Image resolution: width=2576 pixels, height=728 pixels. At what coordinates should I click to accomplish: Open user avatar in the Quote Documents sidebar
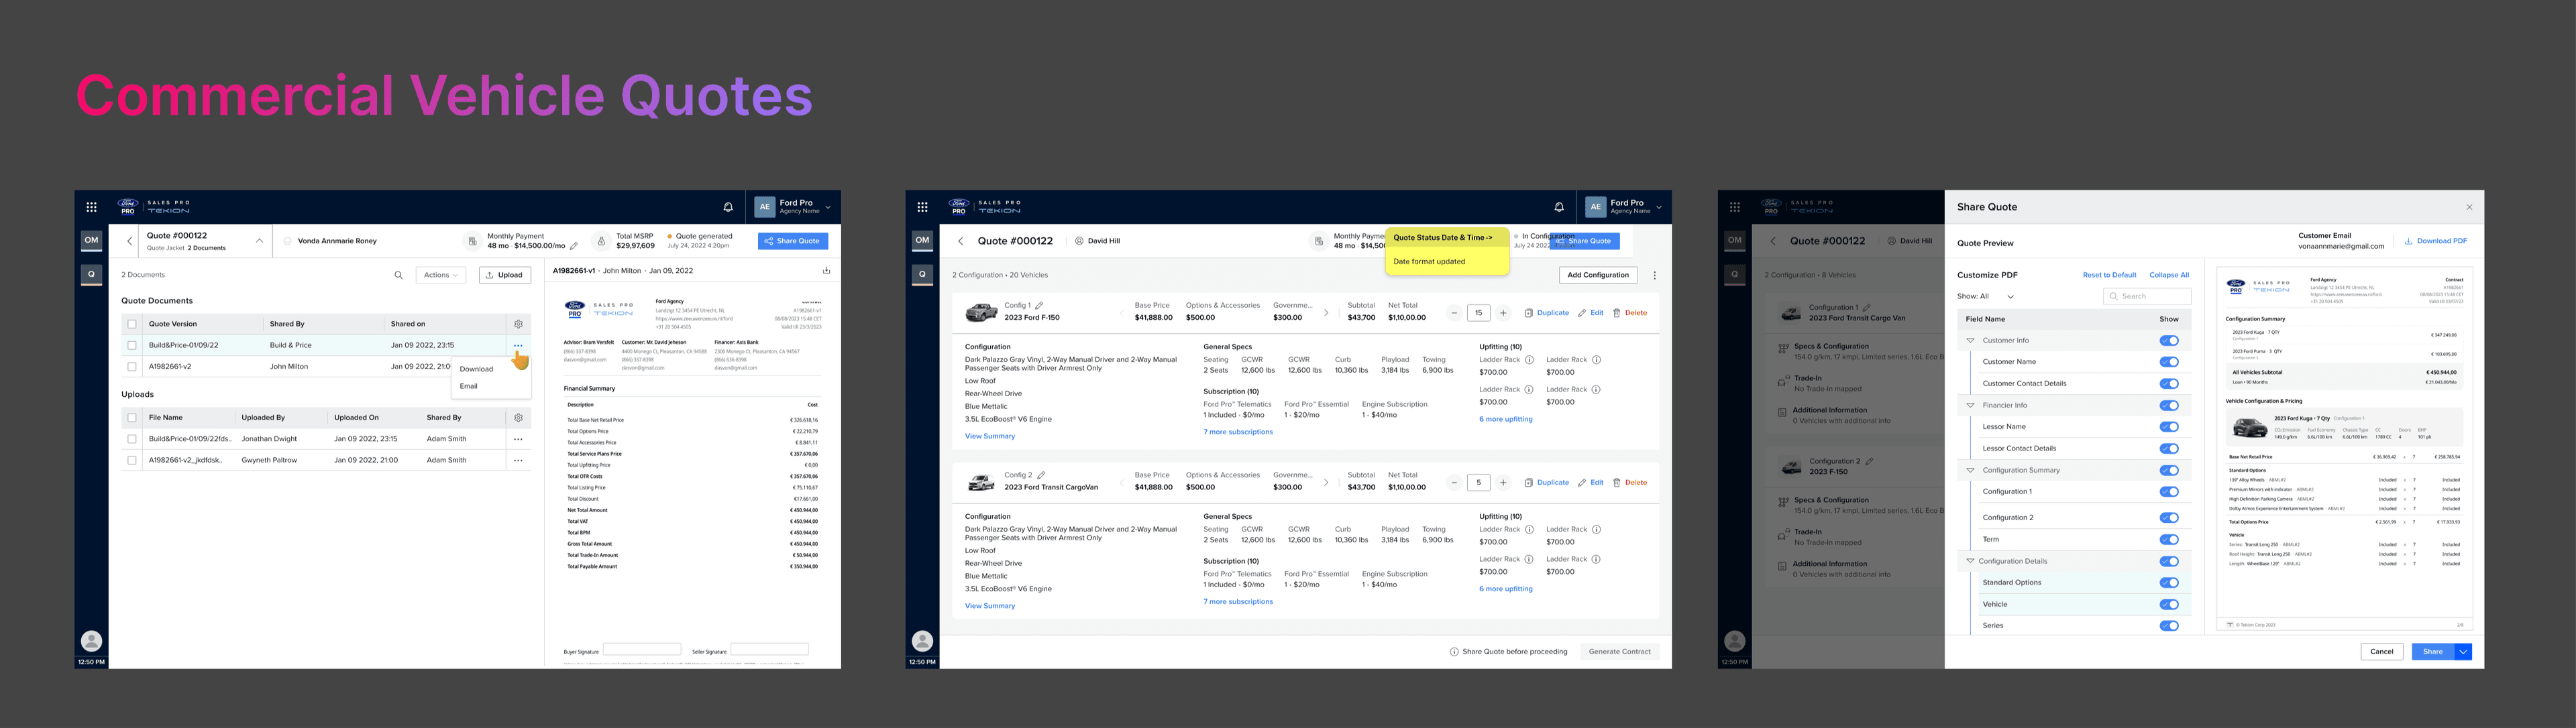click(x=91, y=641)
